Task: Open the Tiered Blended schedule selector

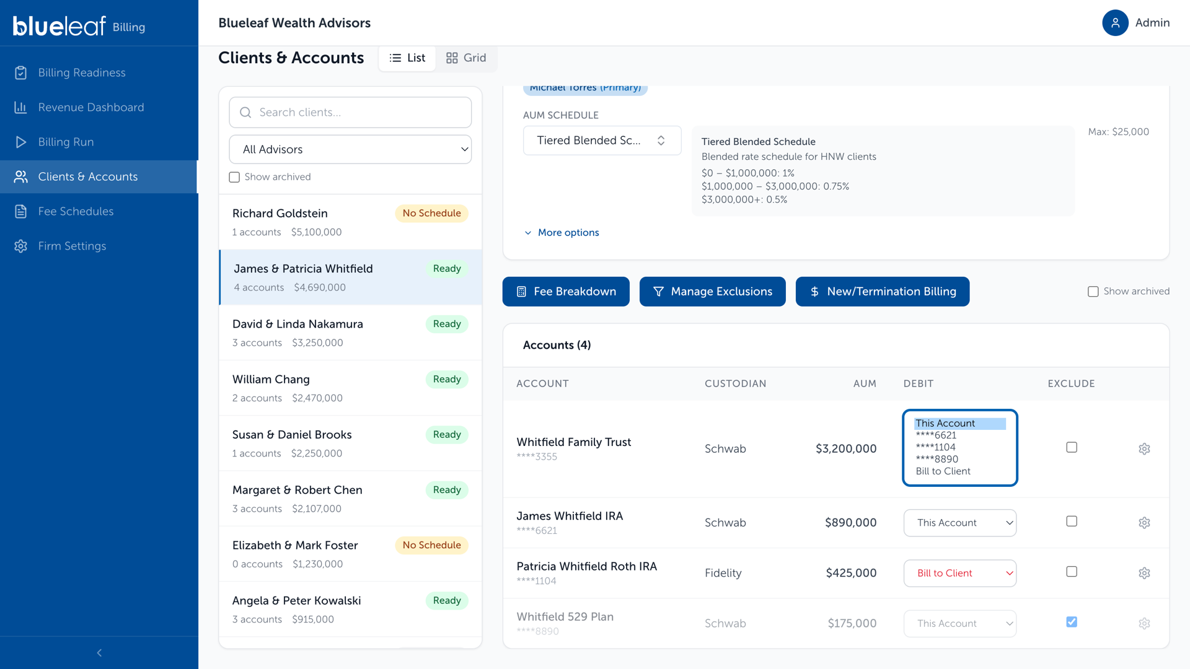Action: tap(602, 141)
